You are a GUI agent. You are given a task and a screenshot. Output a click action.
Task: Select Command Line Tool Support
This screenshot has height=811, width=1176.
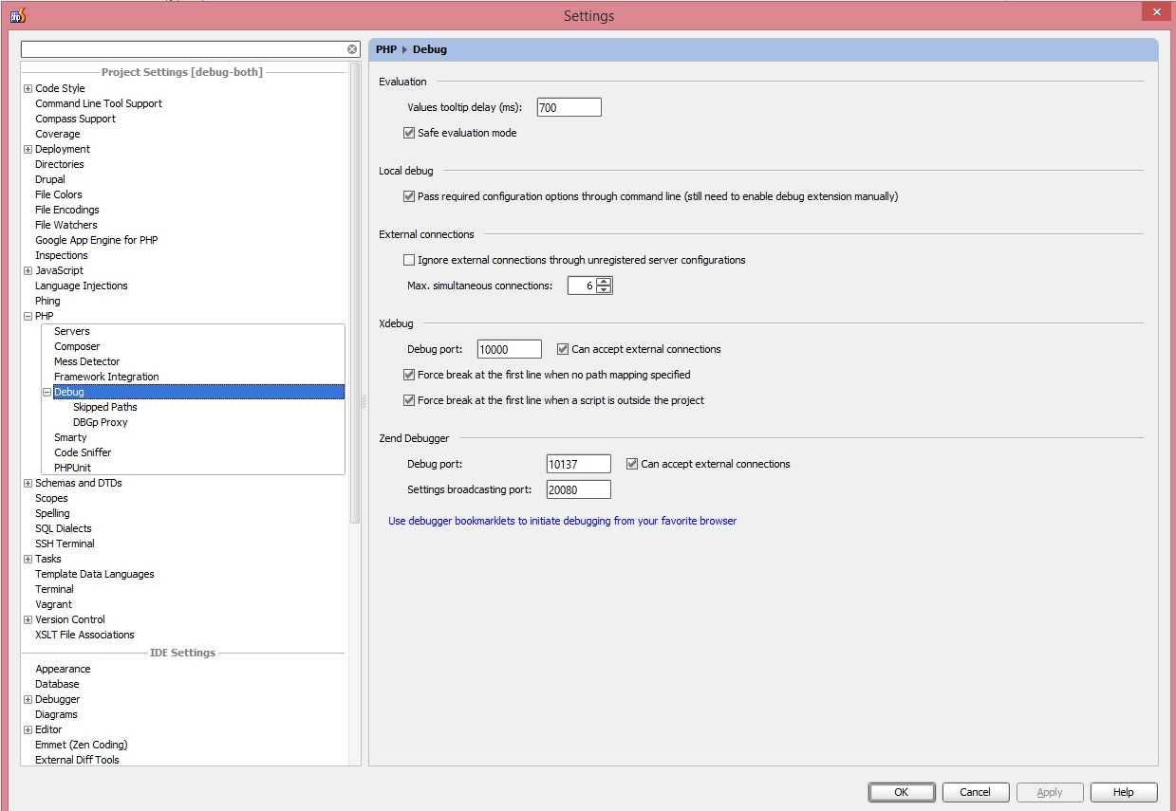99,103
